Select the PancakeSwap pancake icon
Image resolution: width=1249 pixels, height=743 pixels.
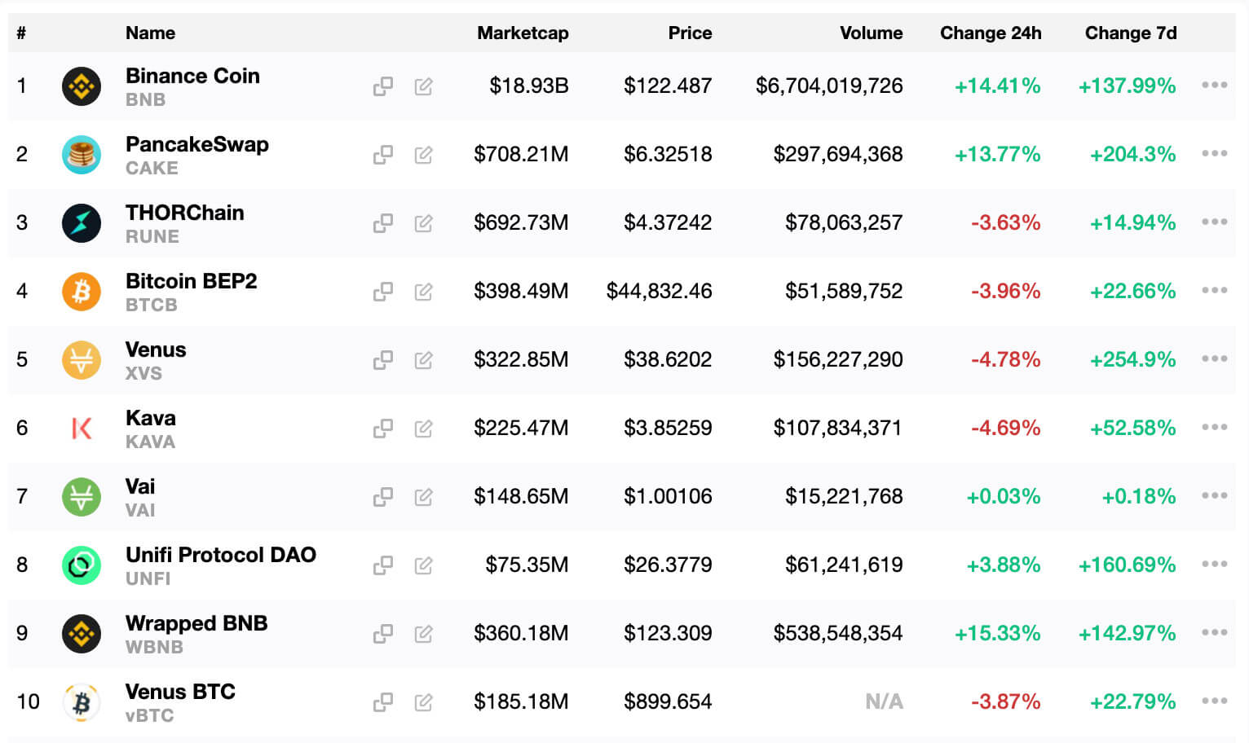(80, 154)
